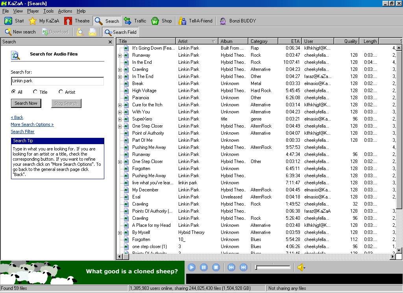The width and height of the screenshot is (403, 293).
Task: Click the cloned sheep banner ad
Action: (92, 272)
